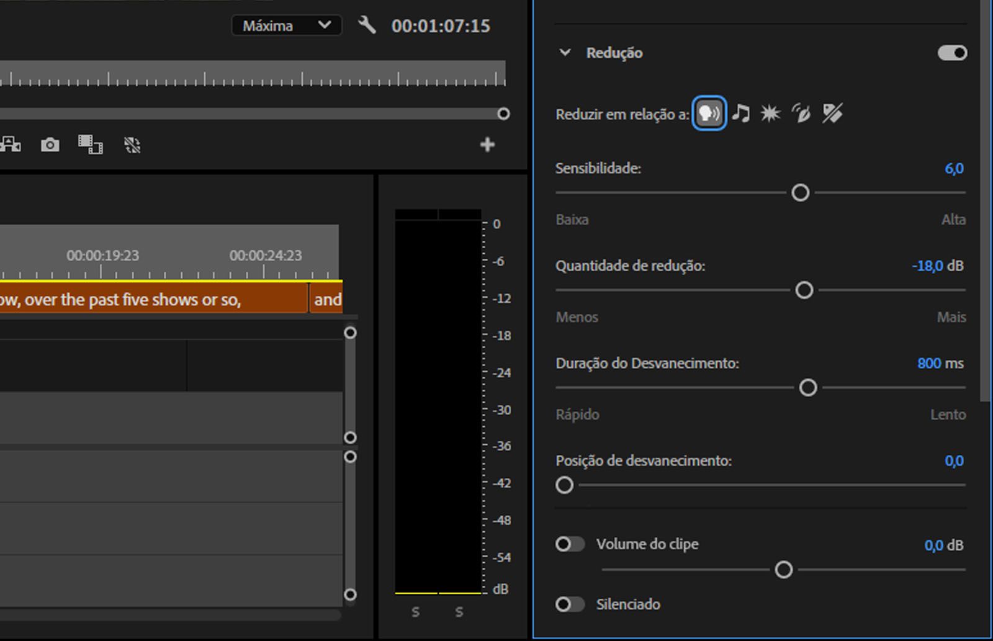Click the Essential Sound panel vertical scrollbar
The height and width of the screenshot is (641, 993).
tap(986, 200)
